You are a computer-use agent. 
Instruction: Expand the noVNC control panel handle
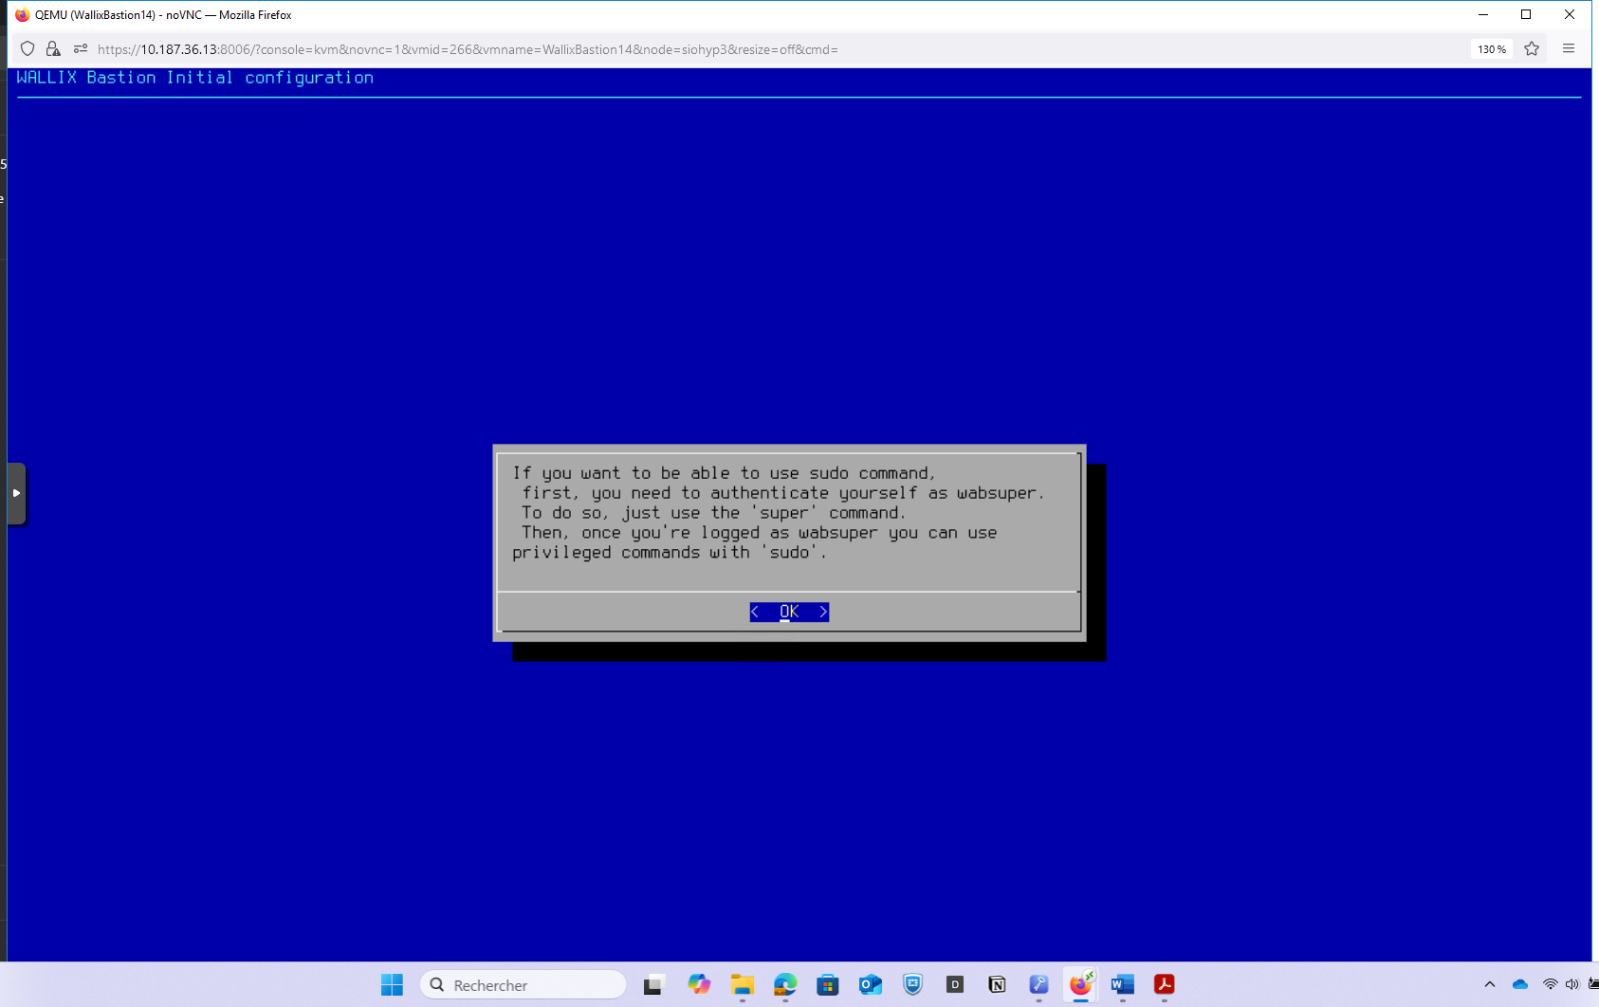coord(16,493)
